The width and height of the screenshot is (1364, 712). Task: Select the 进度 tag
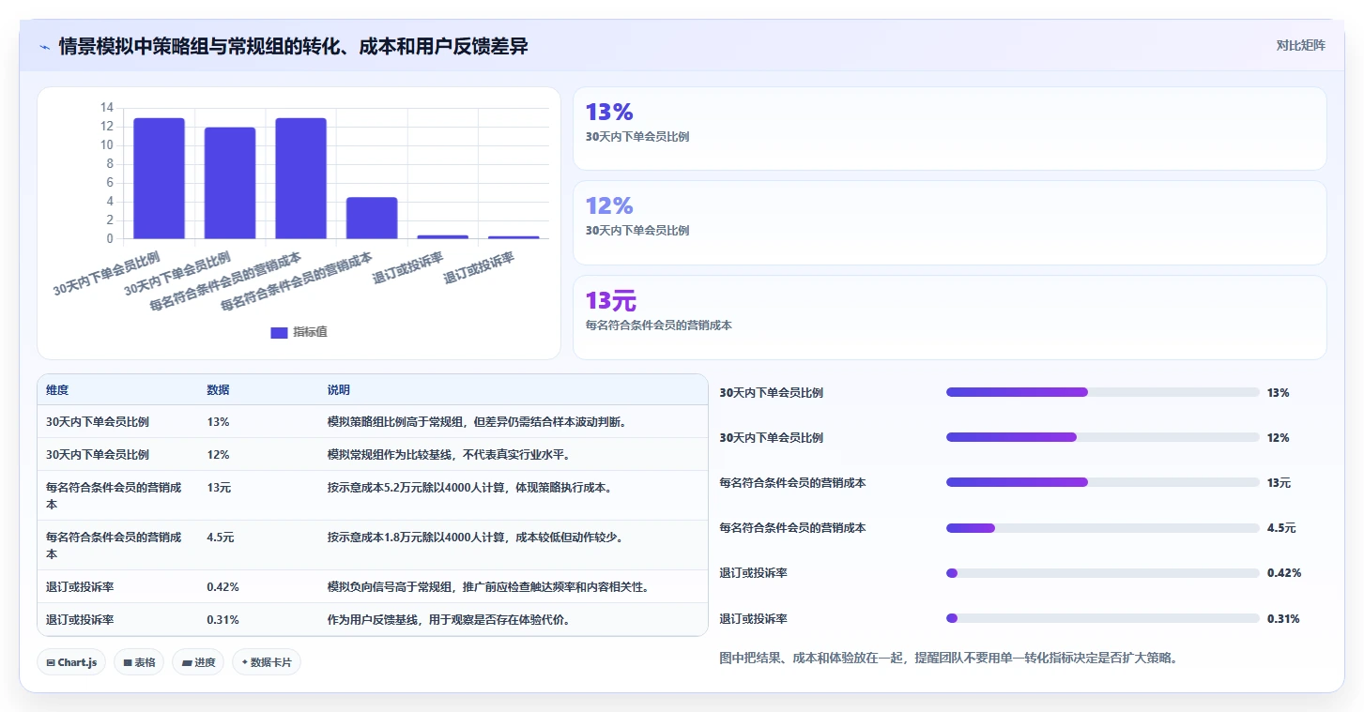(x=198, y=662)
